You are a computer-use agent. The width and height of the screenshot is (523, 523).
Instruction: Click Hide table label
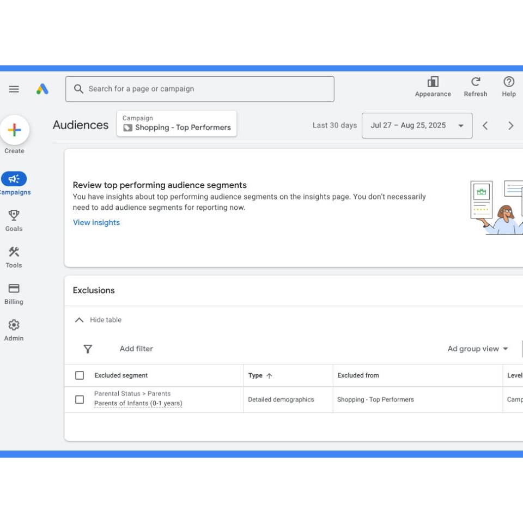[x=105, y=320]
